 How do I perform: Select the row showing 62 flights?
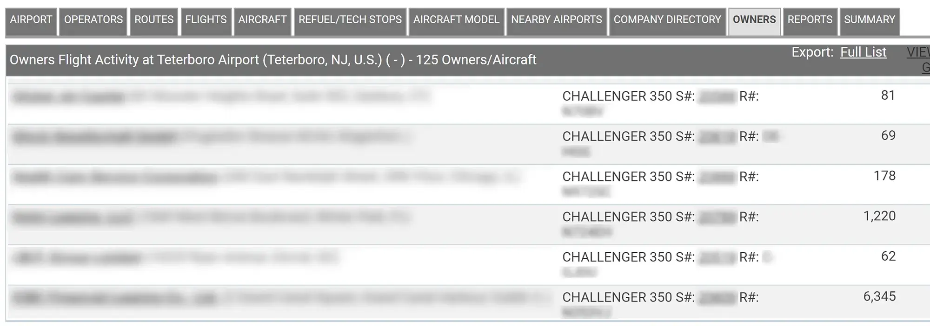465,264
